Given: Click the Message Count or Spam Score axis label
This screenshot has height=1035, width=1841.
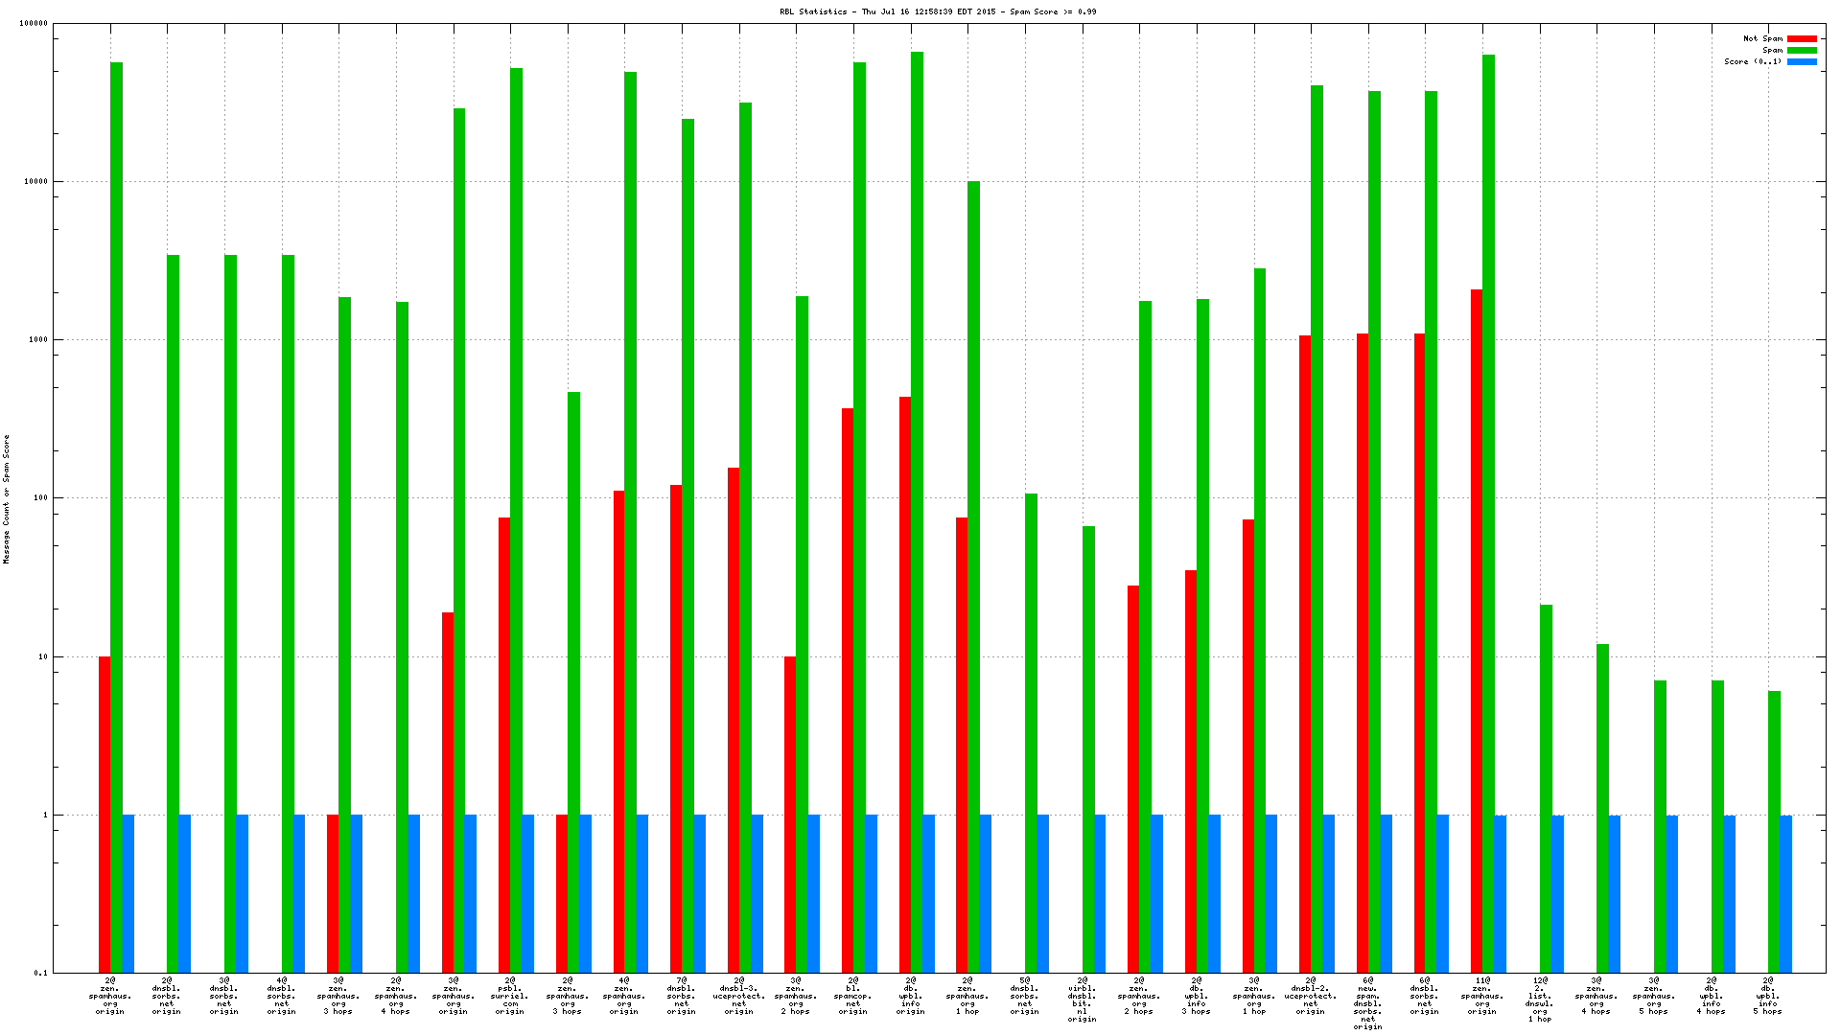Looking at the screenshot, I should tap(6, 498).
